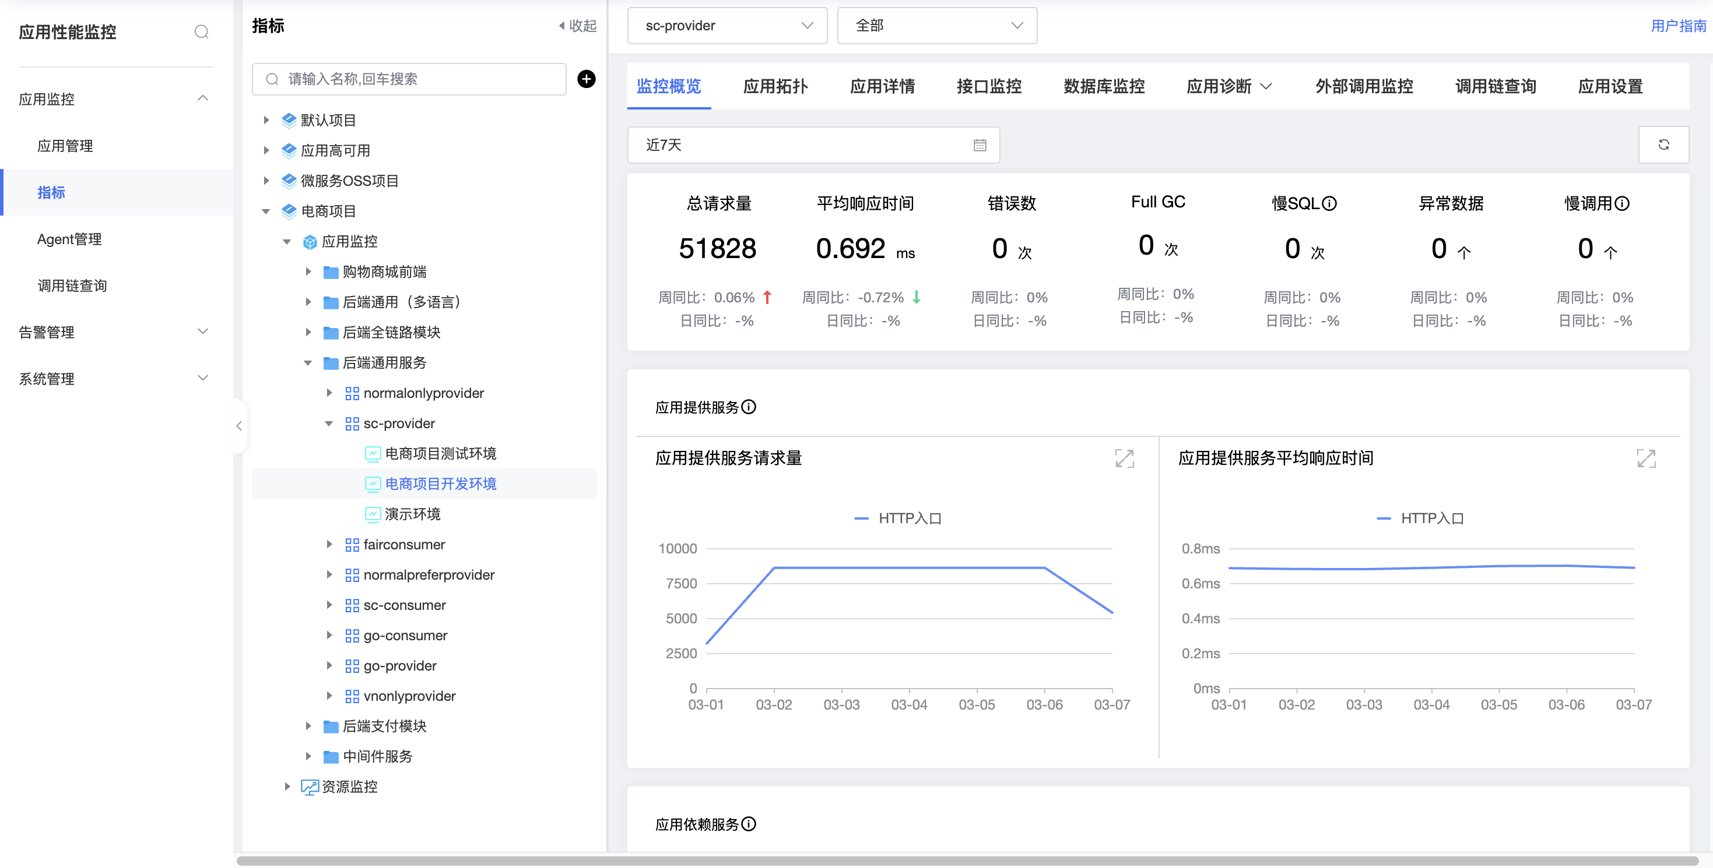This screenshot has height=868, width=1713.
Task: Click the 慢调用 info icon
Action: (1622, 204)
